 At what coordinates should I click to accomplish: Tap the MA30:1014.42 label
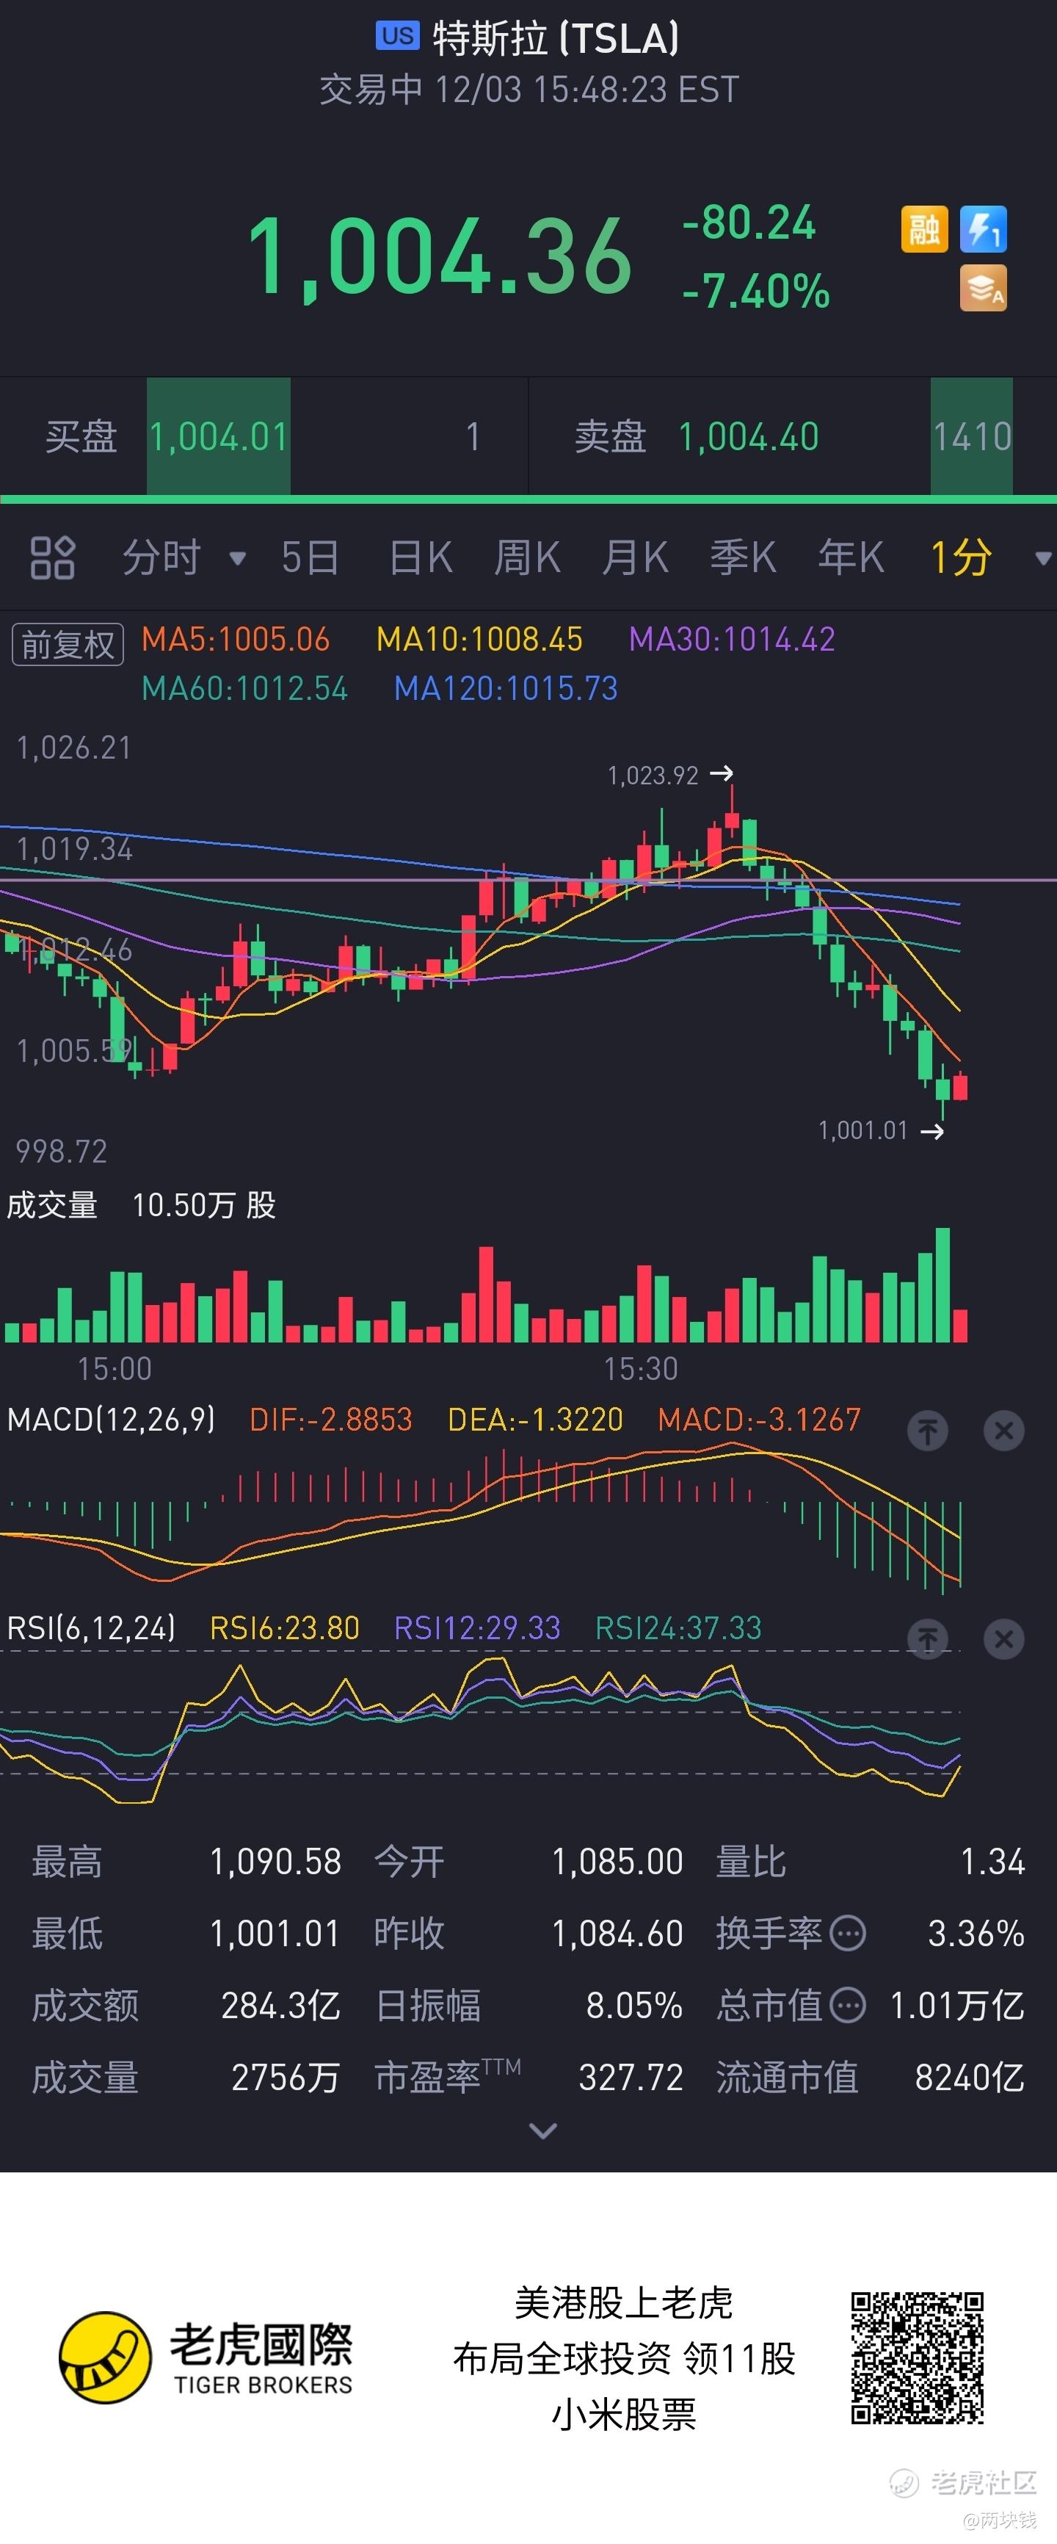point(733,639)
